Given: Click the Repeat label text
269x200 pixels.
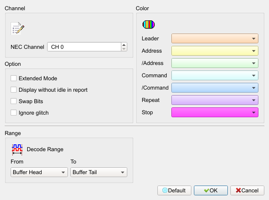Looking at the screenshot, I should [x=151, y=100].
